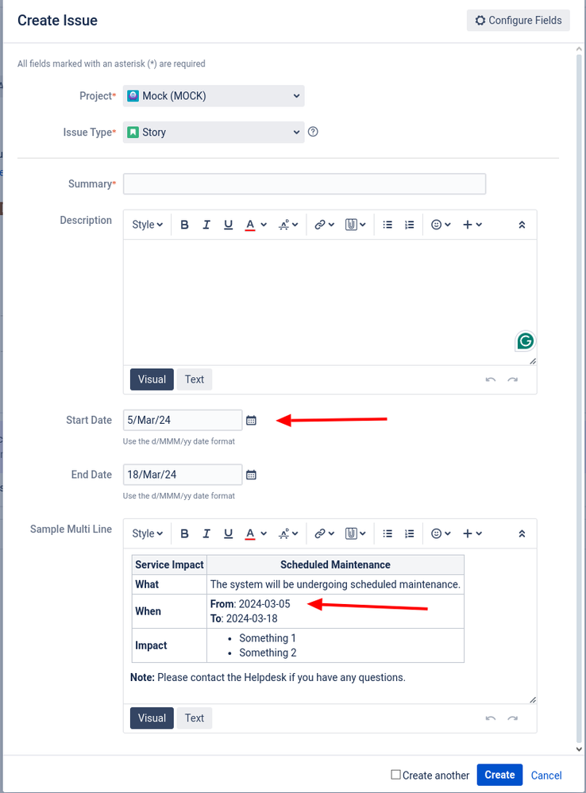
Task: Click text color in Sample Multi Line toolbar
Action: [x=250, y=533]
